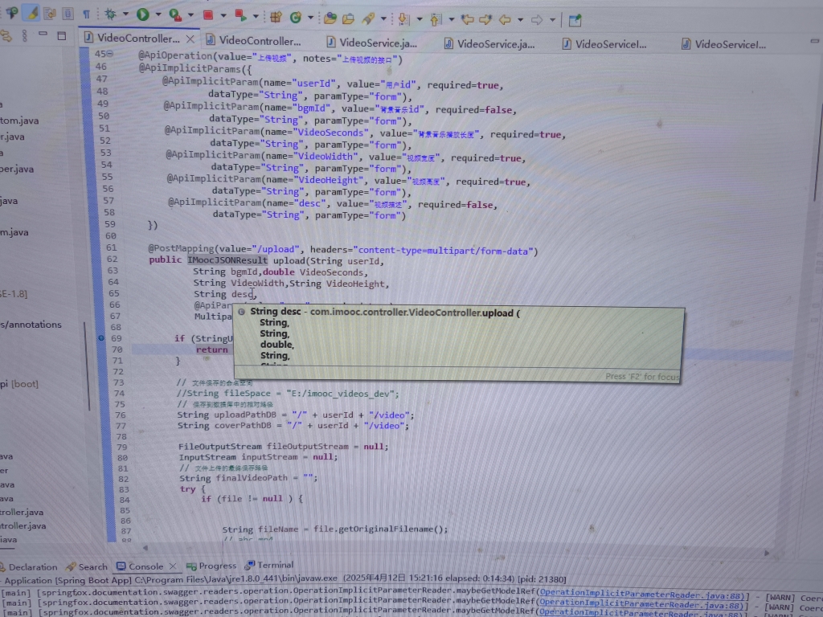Open dropdown next to the red stop icon
The image size is (823, 617).
223,16
